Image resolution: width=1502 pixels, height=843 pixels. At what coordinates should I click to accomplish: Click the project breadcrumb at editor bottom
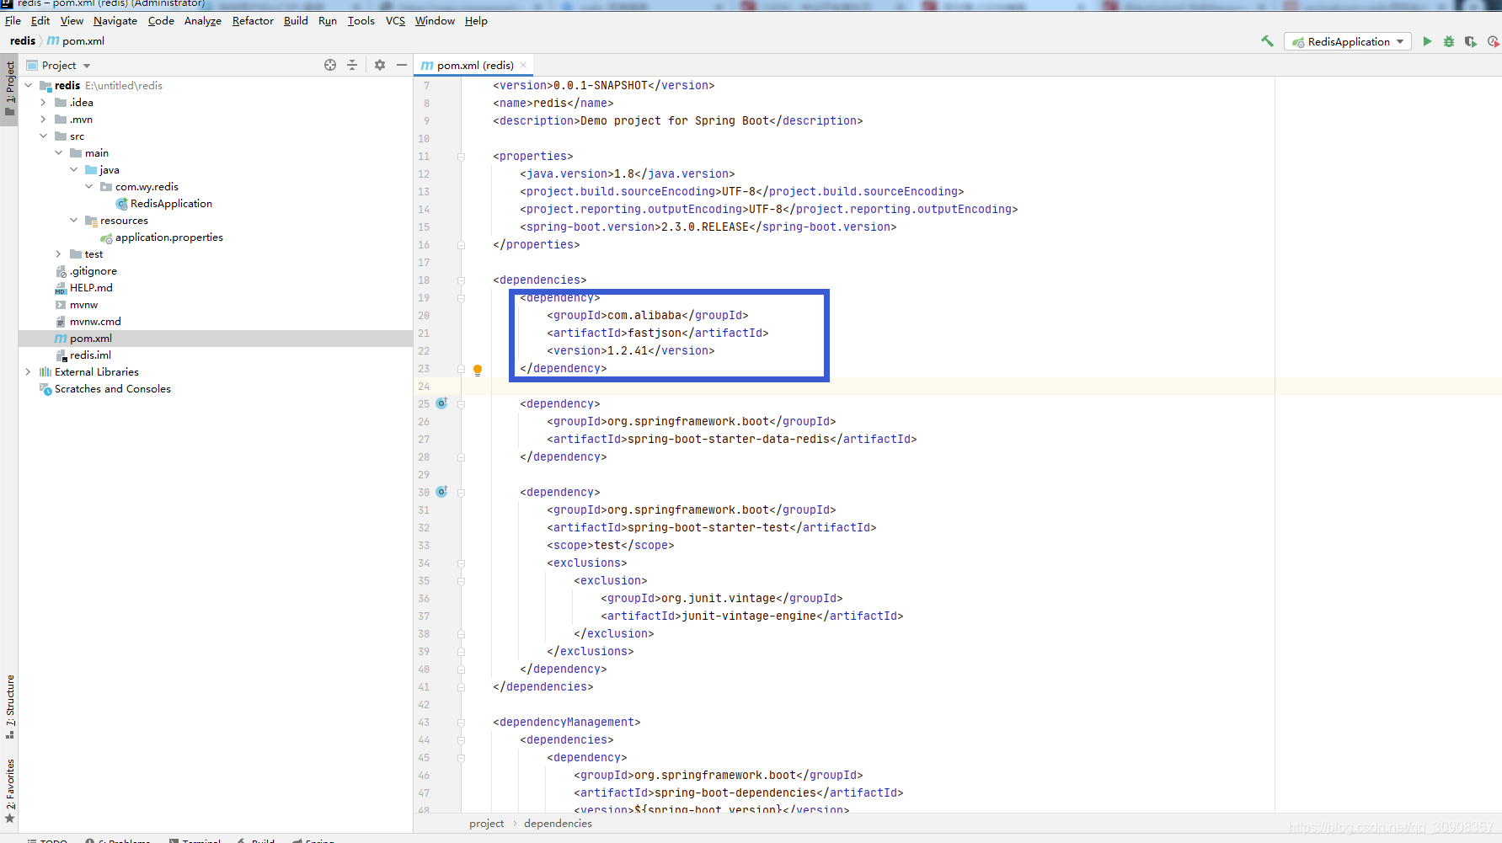[487, 824]
